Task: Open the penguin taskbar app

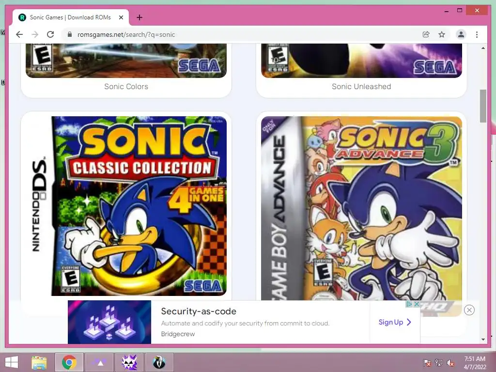Action: (159, 362)
